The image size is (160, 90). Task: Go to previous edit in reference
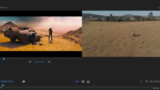coord(30,62)
